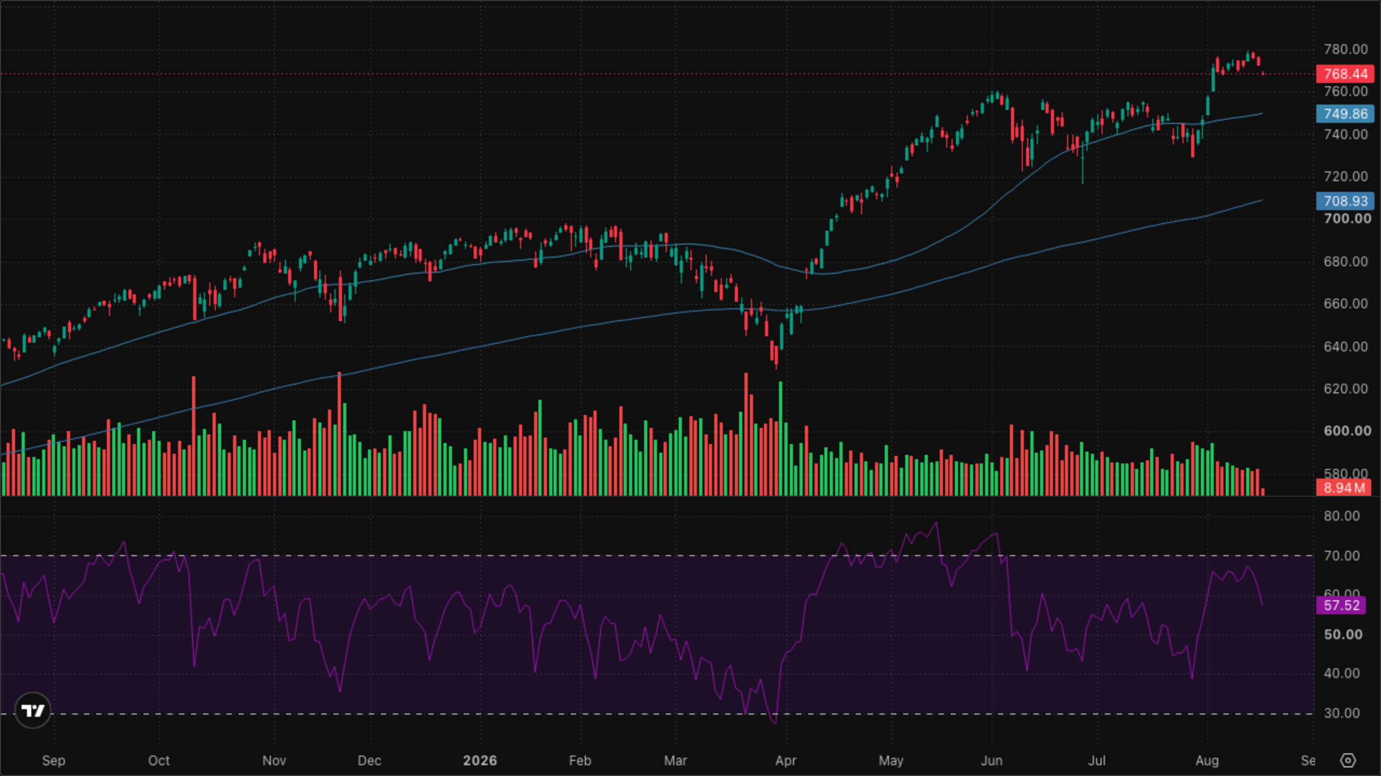The height and width of the screenshot is (776, 1381).
Task: Click the 2026 time axis label
Action: 480,761
